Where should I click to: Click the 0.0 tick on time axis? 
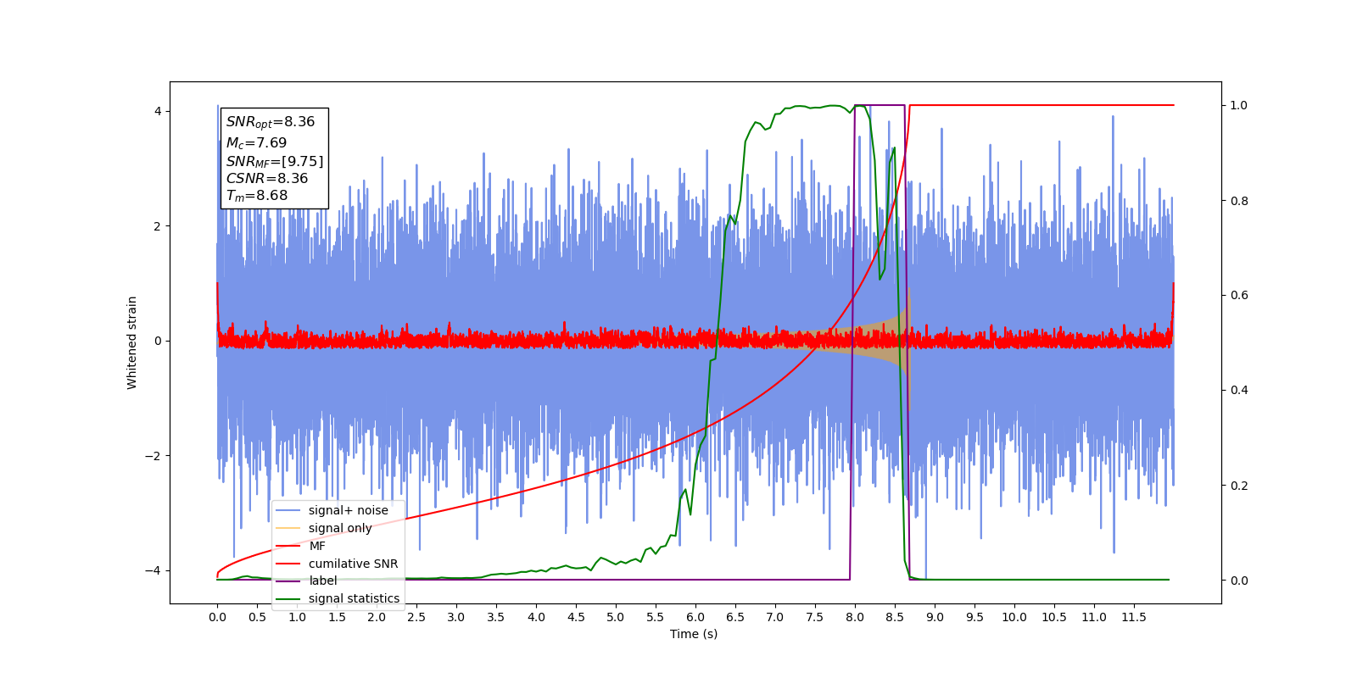217,617
